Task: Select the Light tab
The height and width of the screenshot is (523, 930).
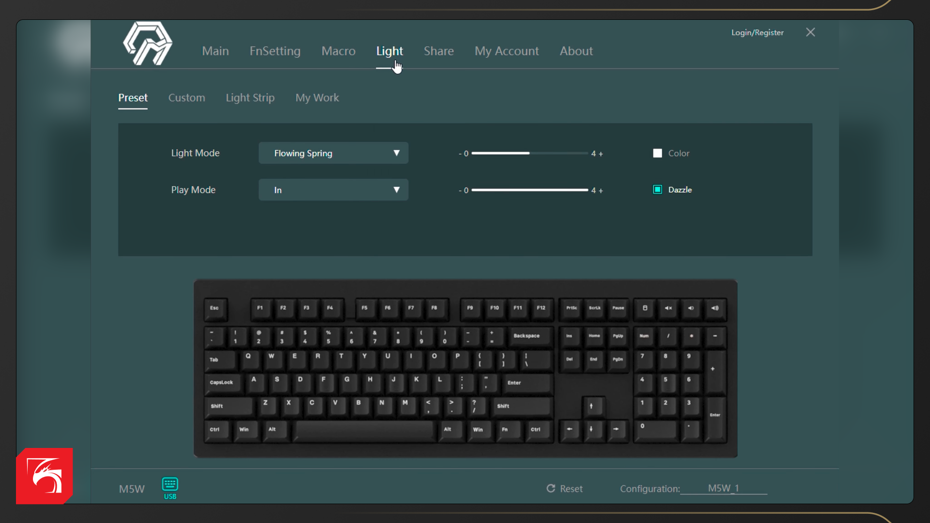Action: pos(389,51)
